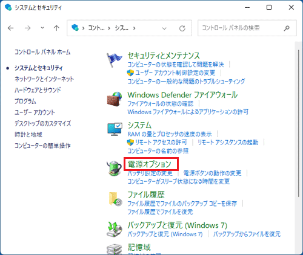
Task: Select コント... breadcrumb segment
Action: coord(96,28)
